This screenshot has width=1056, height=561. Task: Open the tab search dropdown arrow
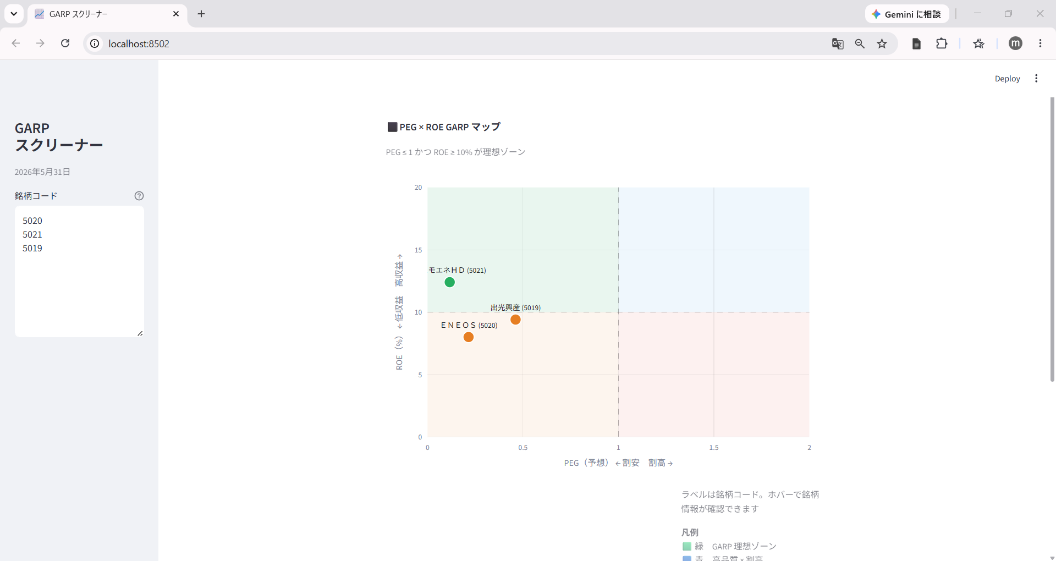pyautogui.click(x=14, y=14)
